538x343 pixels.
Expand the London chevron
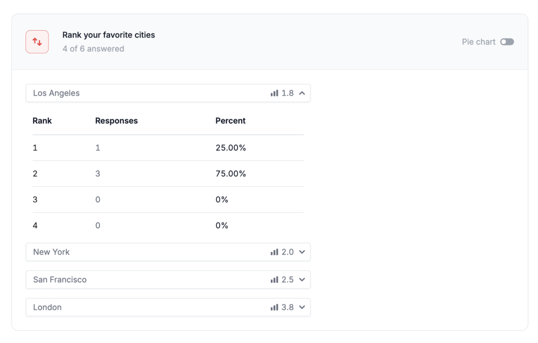(302, 307)
